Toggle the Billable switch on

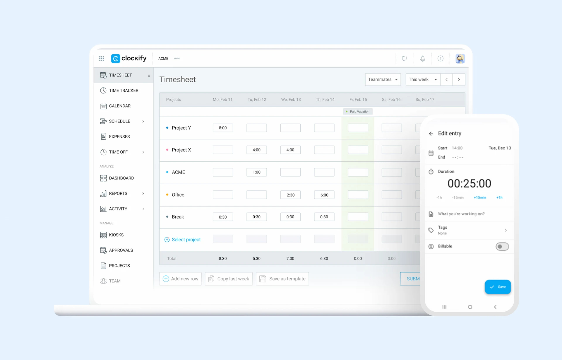[502, 247]
